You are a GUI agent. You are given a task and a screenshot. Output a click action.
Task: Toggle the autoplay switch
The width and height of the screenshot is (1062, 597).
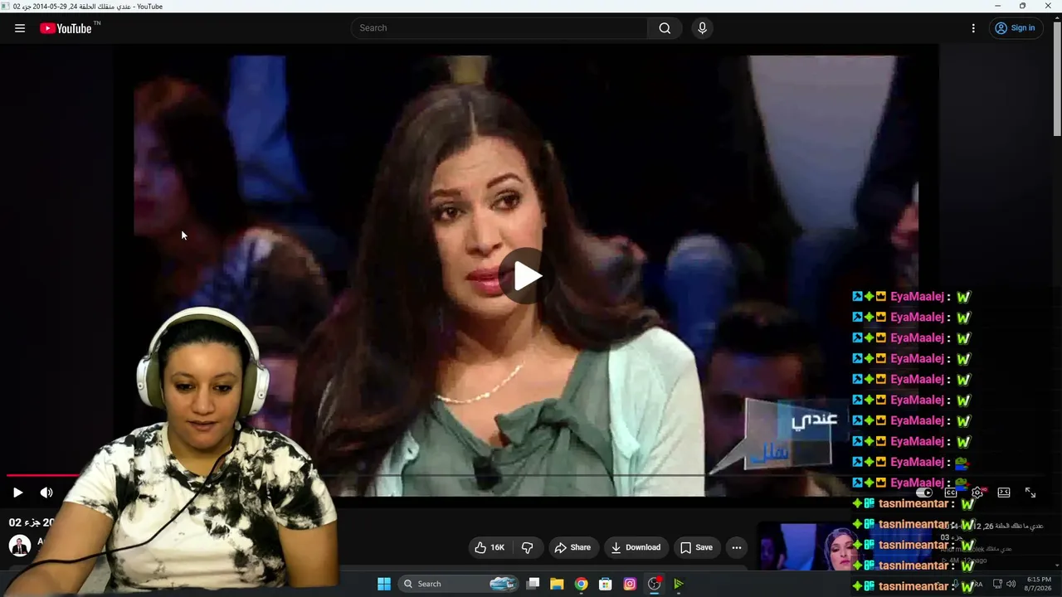[x=925, y=493]
